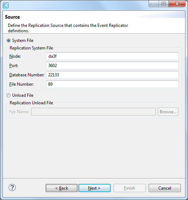Click the Database Number field containing 22133
The height and width of the screenshot is (200, 188).
[x=112, y=75]
